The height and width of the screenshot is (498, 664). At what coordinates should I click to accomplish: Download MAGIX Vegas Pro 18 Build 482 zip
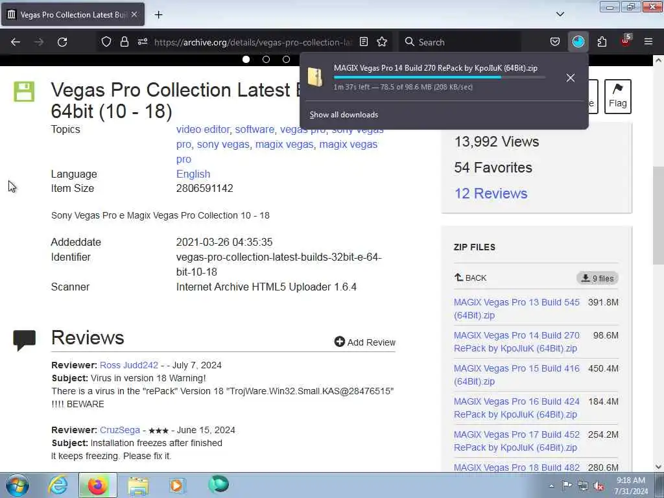pos(517,468)
